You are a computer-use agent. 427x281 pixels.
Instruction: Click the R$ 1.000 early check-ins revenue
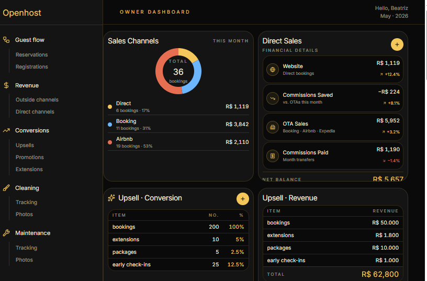point(387,260)
